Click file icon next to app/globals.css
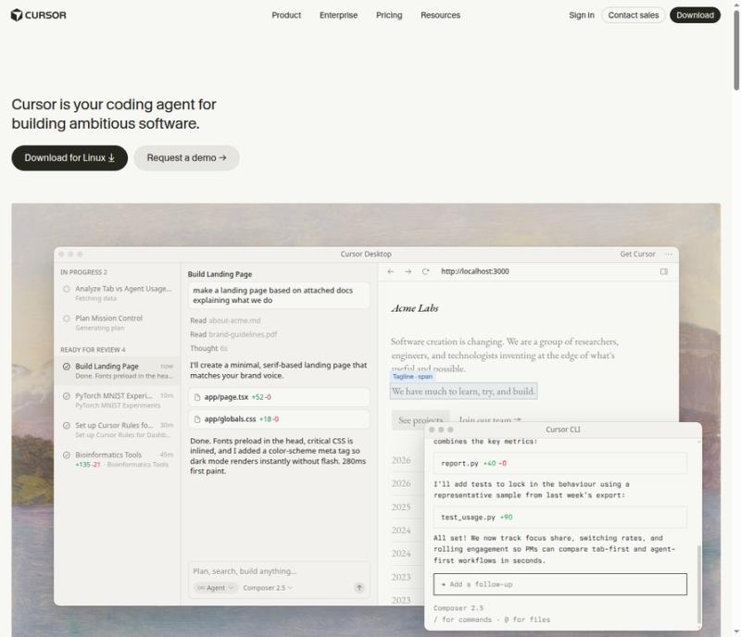The width and height of the screenshot is (741, 637). 197,419
